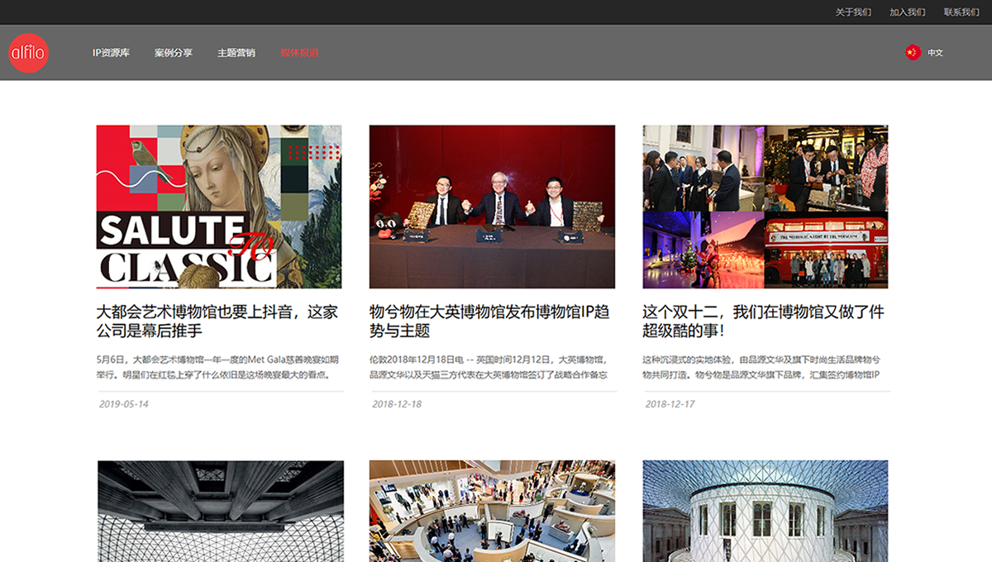The width and height of the screenshot is (992, 562).
Task: Click the Met Gala article summary text
Action: click(x=217, y=367)
